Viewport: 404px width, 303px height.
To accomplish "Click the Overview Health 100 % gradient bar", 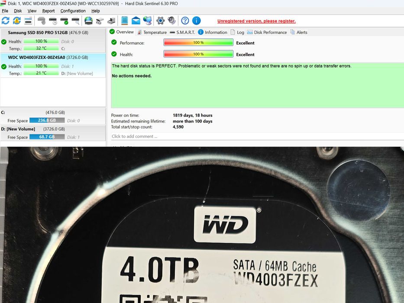I will pyautogui.click(x=198, y=54).
